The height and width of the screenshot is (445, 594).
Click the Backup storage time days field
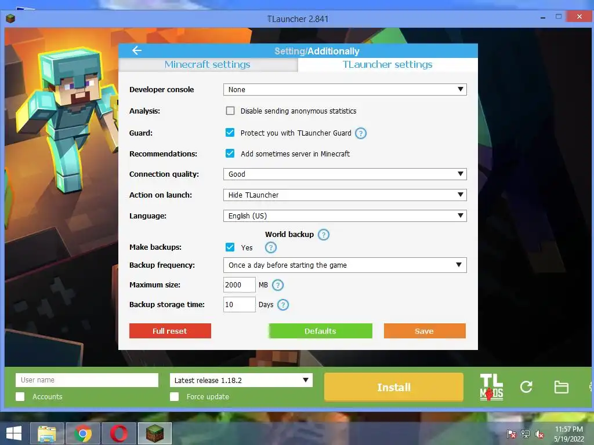coord(240,305)
